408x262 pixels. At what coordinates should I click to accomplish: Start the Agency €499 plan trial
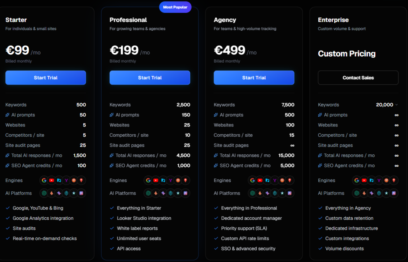tap(254, 78)
